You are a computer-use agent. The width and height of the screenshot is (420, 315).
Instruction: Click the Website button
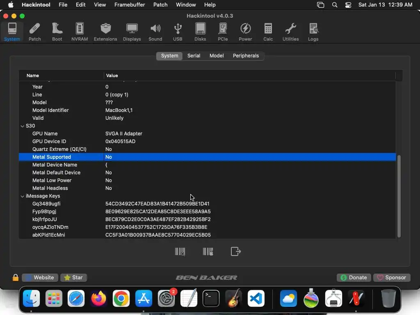point(40,278)
